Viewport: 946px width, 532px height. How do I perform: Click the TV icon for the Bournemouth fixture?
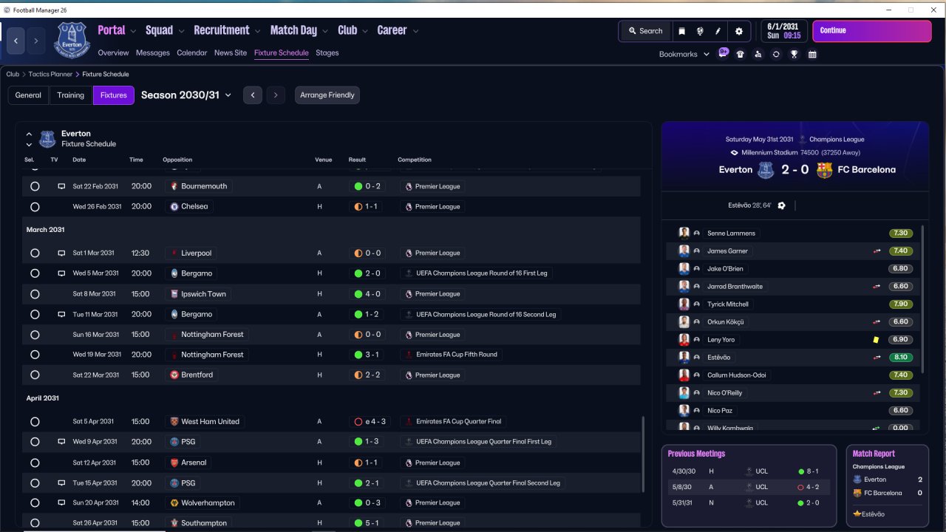tap(62, 186)
